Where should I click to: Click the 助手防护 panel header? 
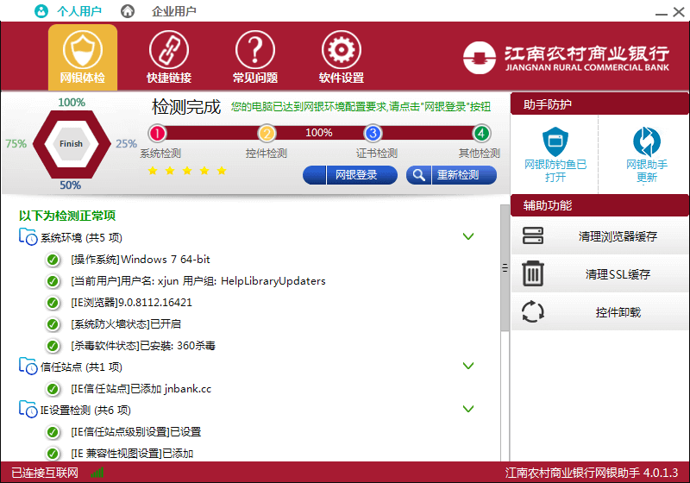[x=600, y=104]
